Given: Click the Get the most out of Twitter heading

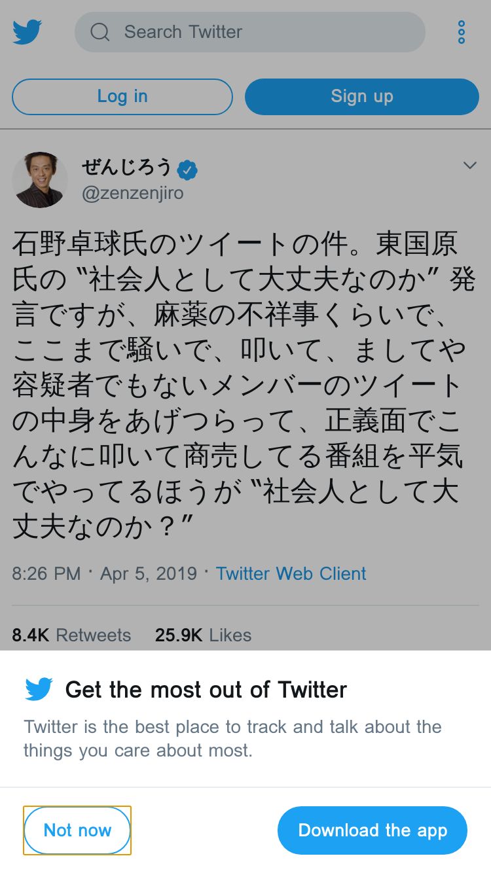Looking at the screenshot, I should 206,690.
